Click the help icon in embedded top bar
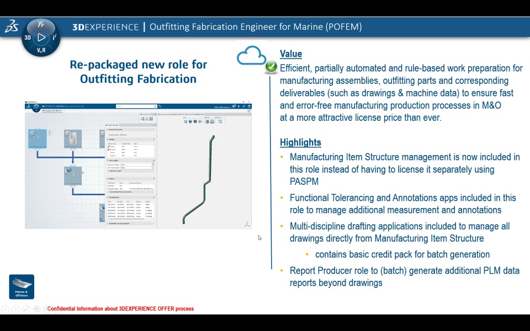This screenshot has height=331, width=530. coord(249,106)
